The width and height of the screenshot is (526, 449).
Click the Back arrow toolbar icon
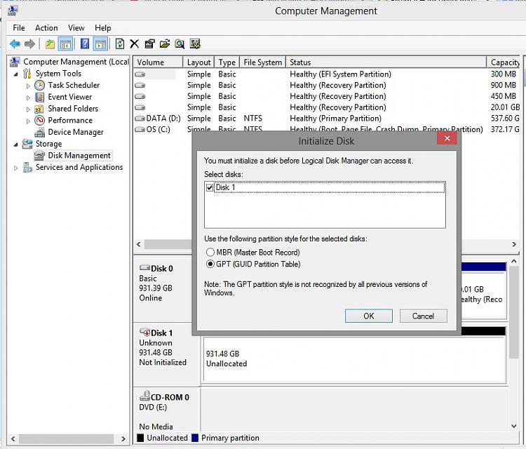[x=15, y=44]
